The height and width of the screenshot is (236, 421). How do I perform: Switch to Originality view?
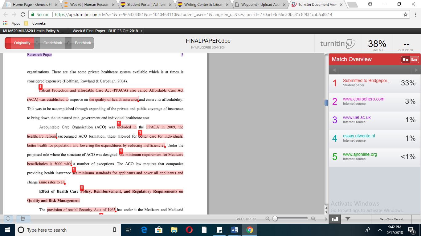point(22,43)
